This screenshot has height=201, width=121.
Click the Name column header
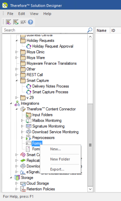pyautogui.click(x=103, y=31)
